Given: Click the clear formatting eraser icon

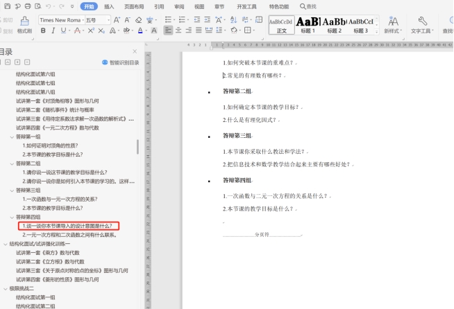Looking at the screenshot, I should click(138, 20).
